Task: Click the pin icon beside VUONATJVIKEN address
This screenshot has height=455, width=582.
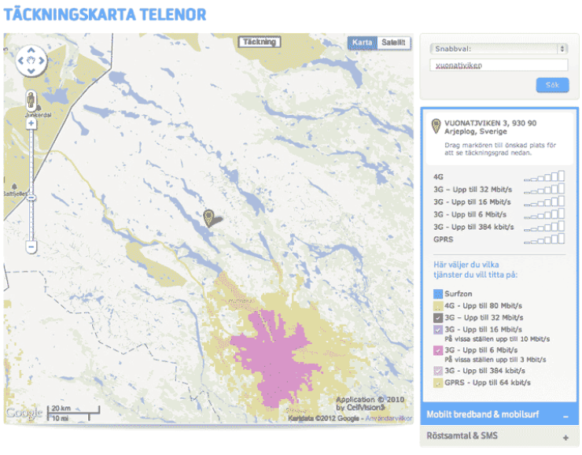Action: [436, 126]
